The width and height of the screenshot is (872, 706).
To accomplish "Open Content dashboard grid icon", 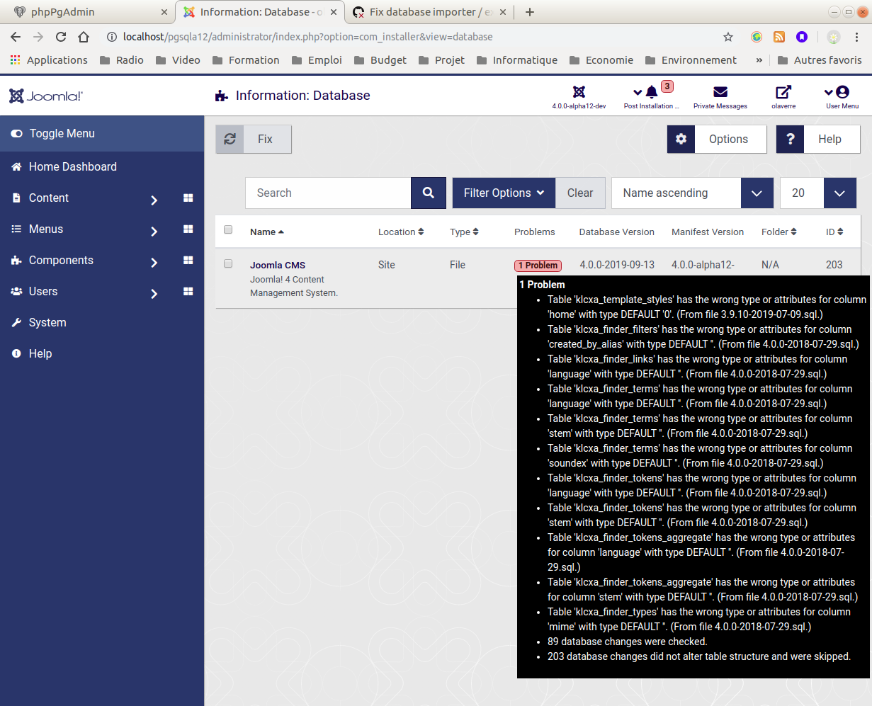I will coord(188,198).
